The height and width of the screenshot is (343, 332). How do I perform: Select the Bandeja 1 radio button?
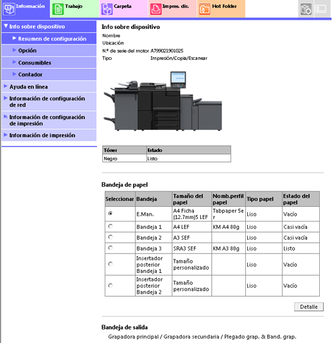(110, 226)
